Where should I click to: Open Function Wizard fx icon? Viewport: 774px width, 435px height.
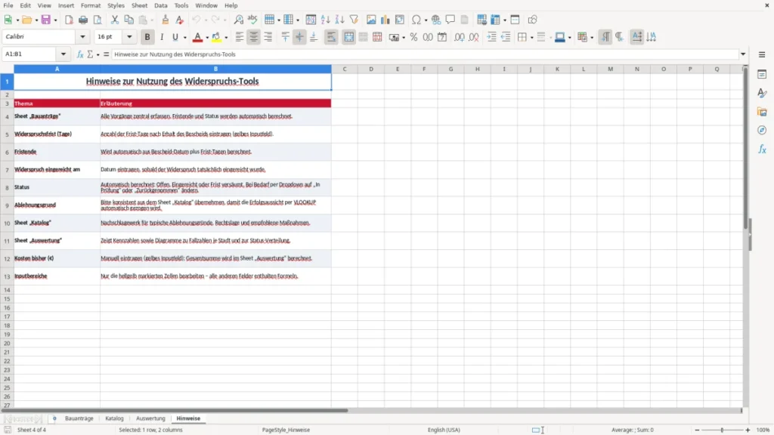80,54
